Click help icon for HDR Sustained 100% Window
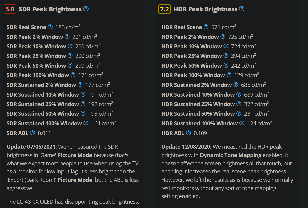Image resolution: width=308 pixels, height=208 pixels. pyautogui.click(x=242, y=123)
